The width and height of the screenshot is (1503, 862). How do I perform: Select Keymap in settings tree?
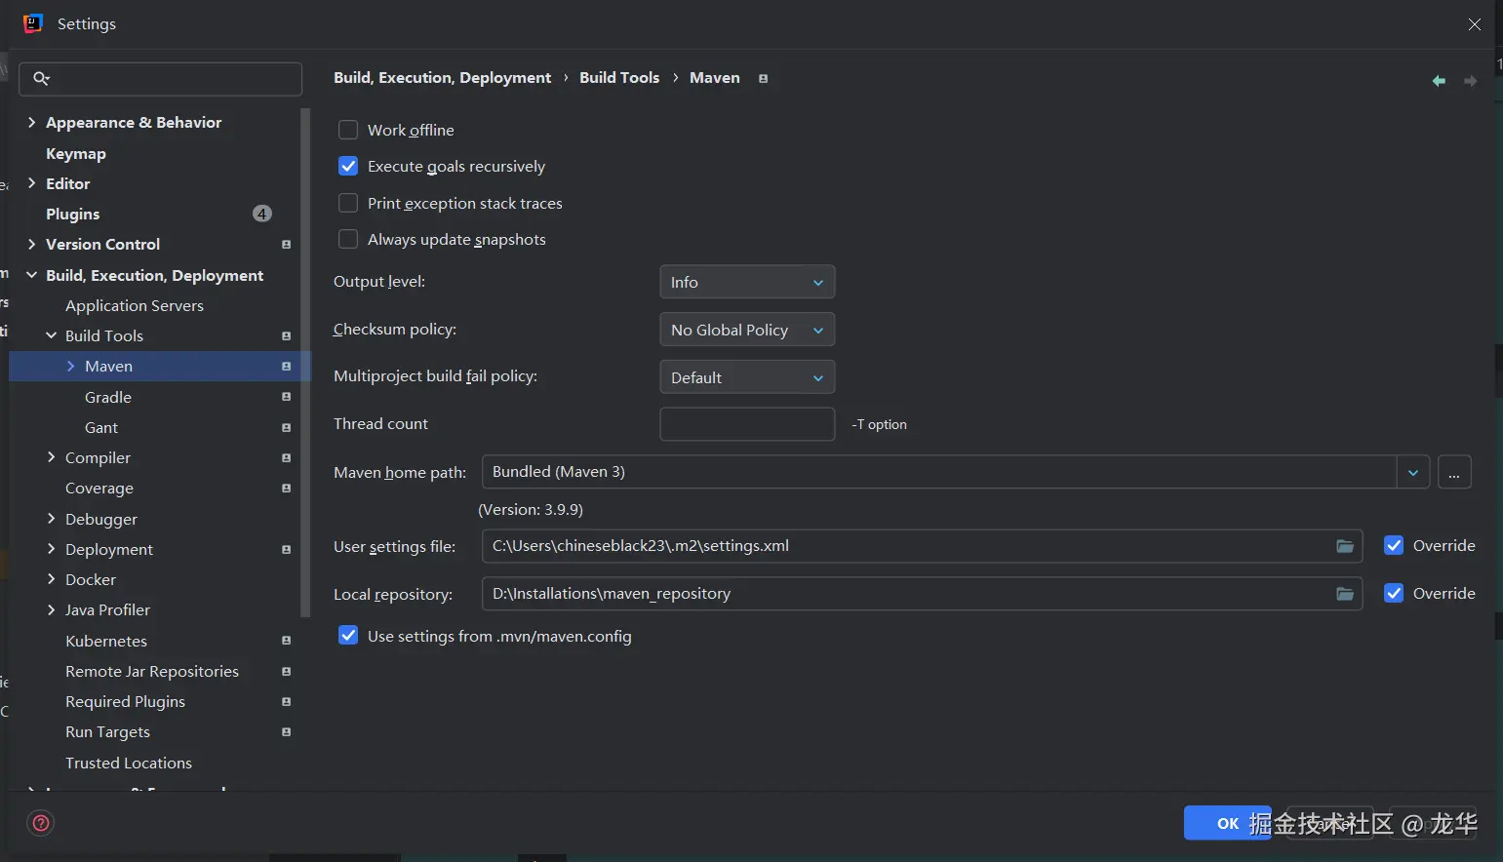click(x=76, y=154)
